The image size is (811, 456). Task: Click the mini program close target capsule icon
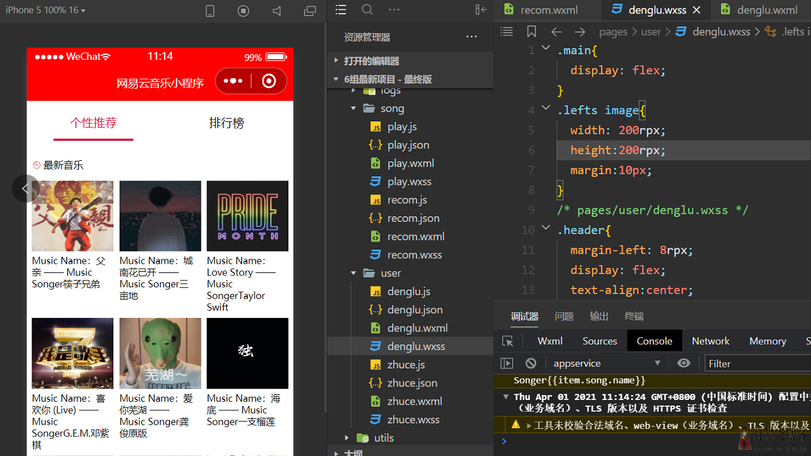[x=269, y=81]
